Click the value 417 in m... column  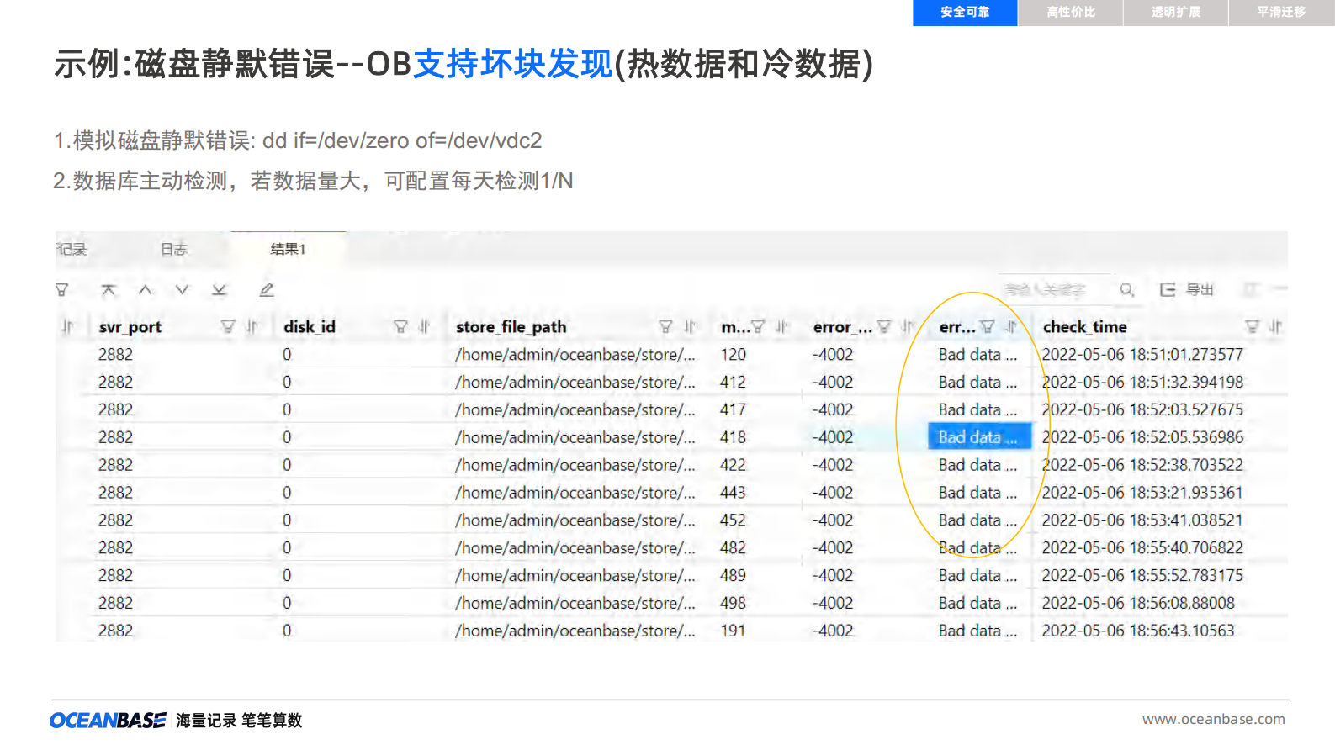[x=733, y=410]
